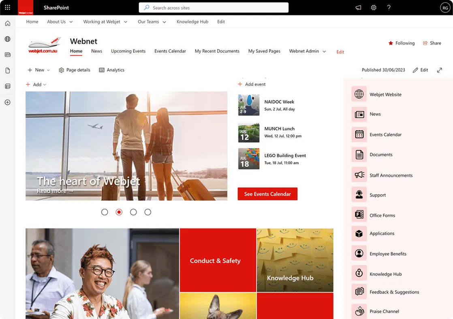Open My Recent Documents tab

pyautogui.click(x=217, y=51)
